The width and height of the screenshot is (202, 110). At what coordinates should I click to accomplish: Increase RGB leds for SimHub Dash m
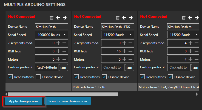click(190, 51)
